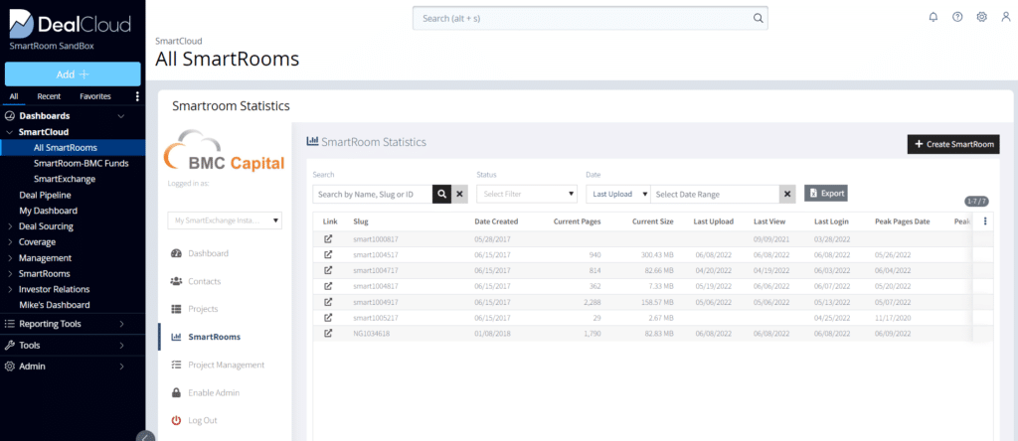1018x441 pixels.
Task: Collapse the SmartCloud tree node
Action: [x=10, y=132]
